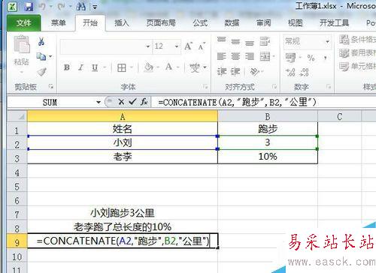Open the 文件 File tab
376x273 pixels.
(x=24, y=23)
